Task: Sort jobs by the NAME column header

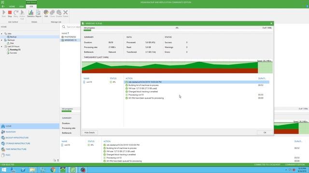Action: 65,33
